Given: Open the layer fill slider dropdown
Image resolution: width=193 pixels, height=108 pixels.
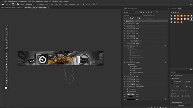Looking at the screenshot, I should [157, 18].
